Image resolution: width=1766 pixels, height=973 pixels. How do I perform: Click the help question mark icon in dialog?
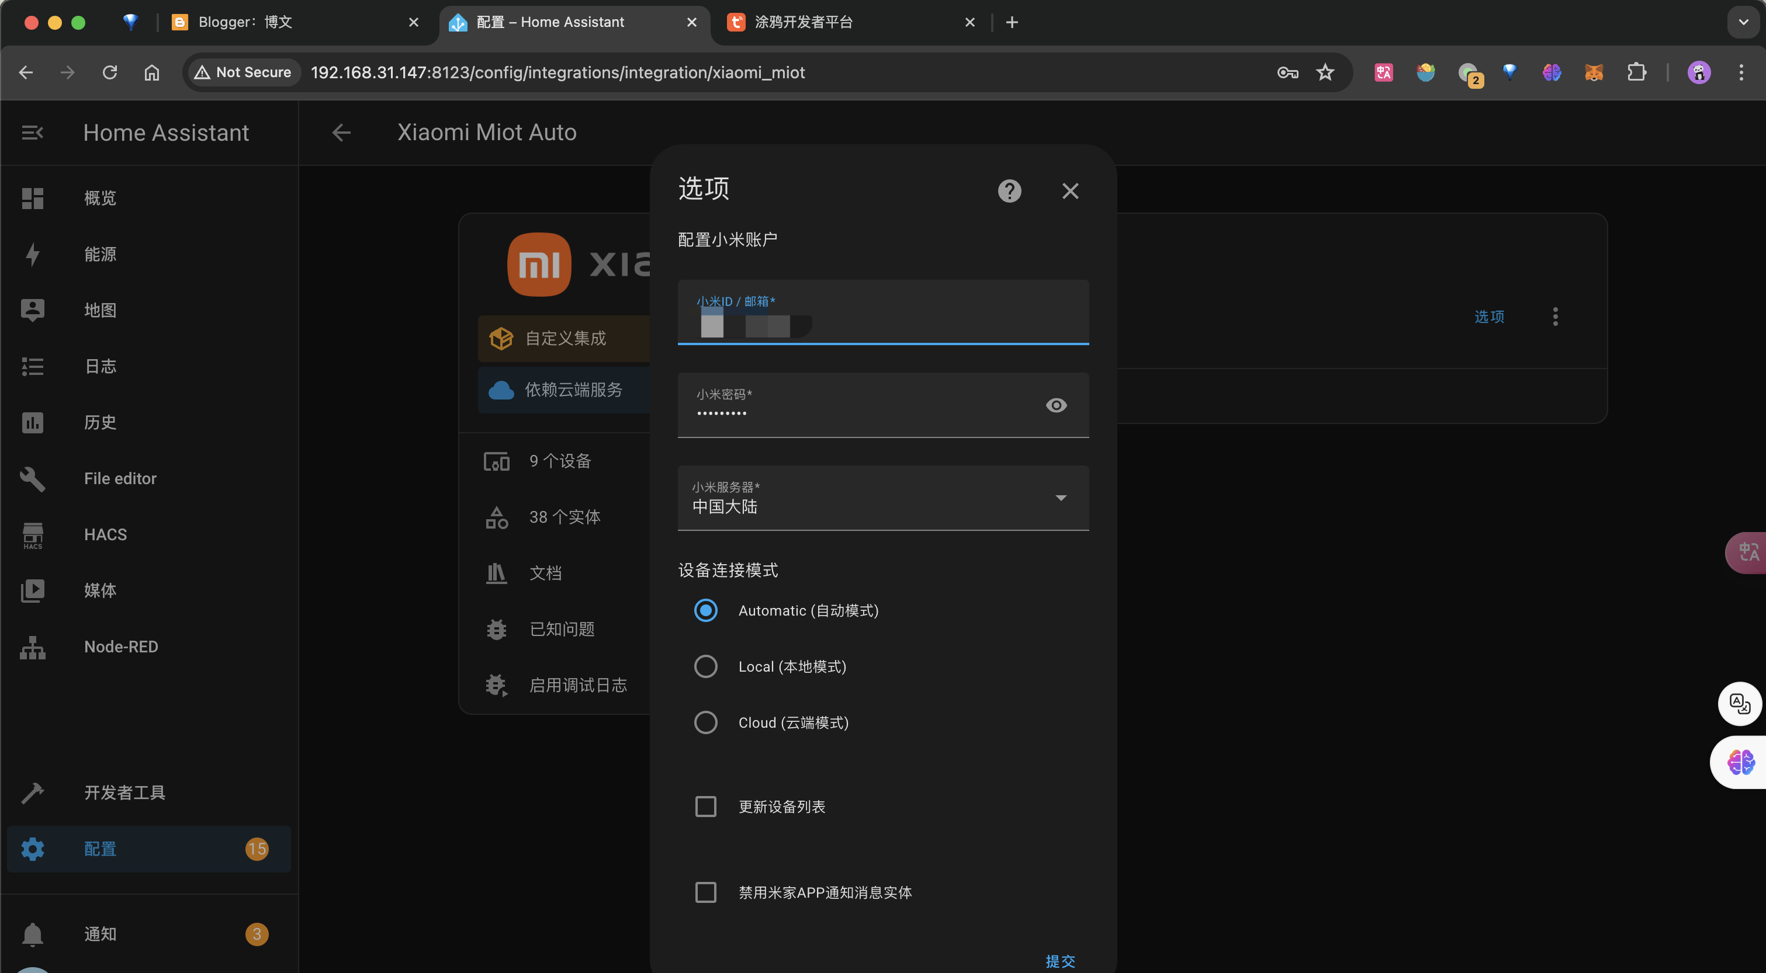pos(1009,191)
